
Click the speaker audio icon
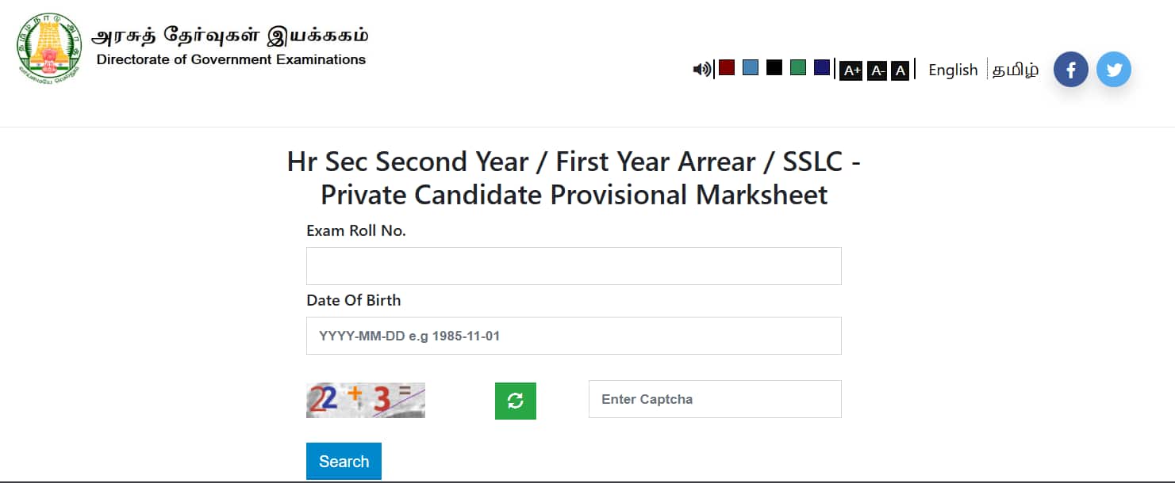point(701,70)
